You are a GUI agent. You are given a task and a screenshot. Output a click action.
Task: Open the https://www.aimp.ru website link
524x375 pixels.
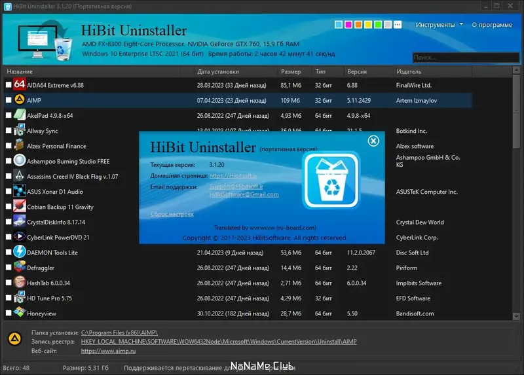point(108,351)
